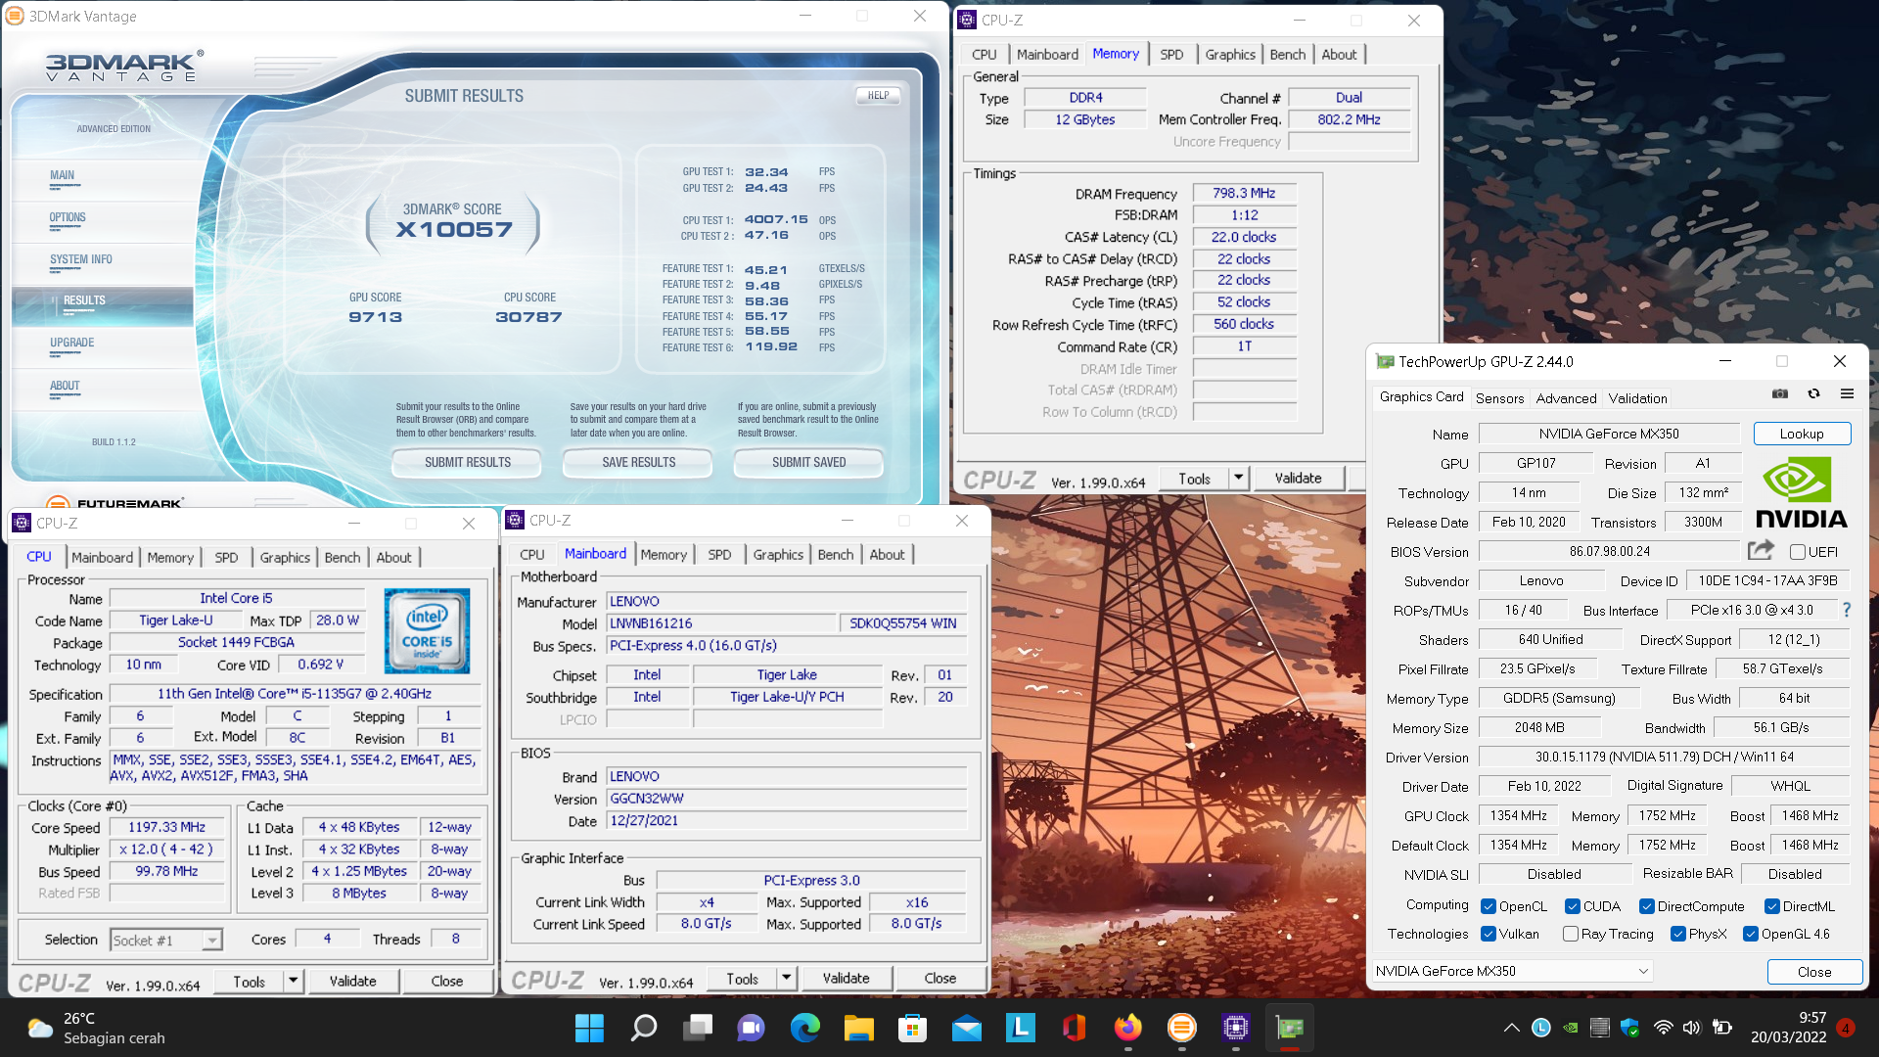Open the NVIDIA GeForce MX350 GPU dropdown
Viewport: 1879px width, 1057px height.
click(x=1512, y=971)
